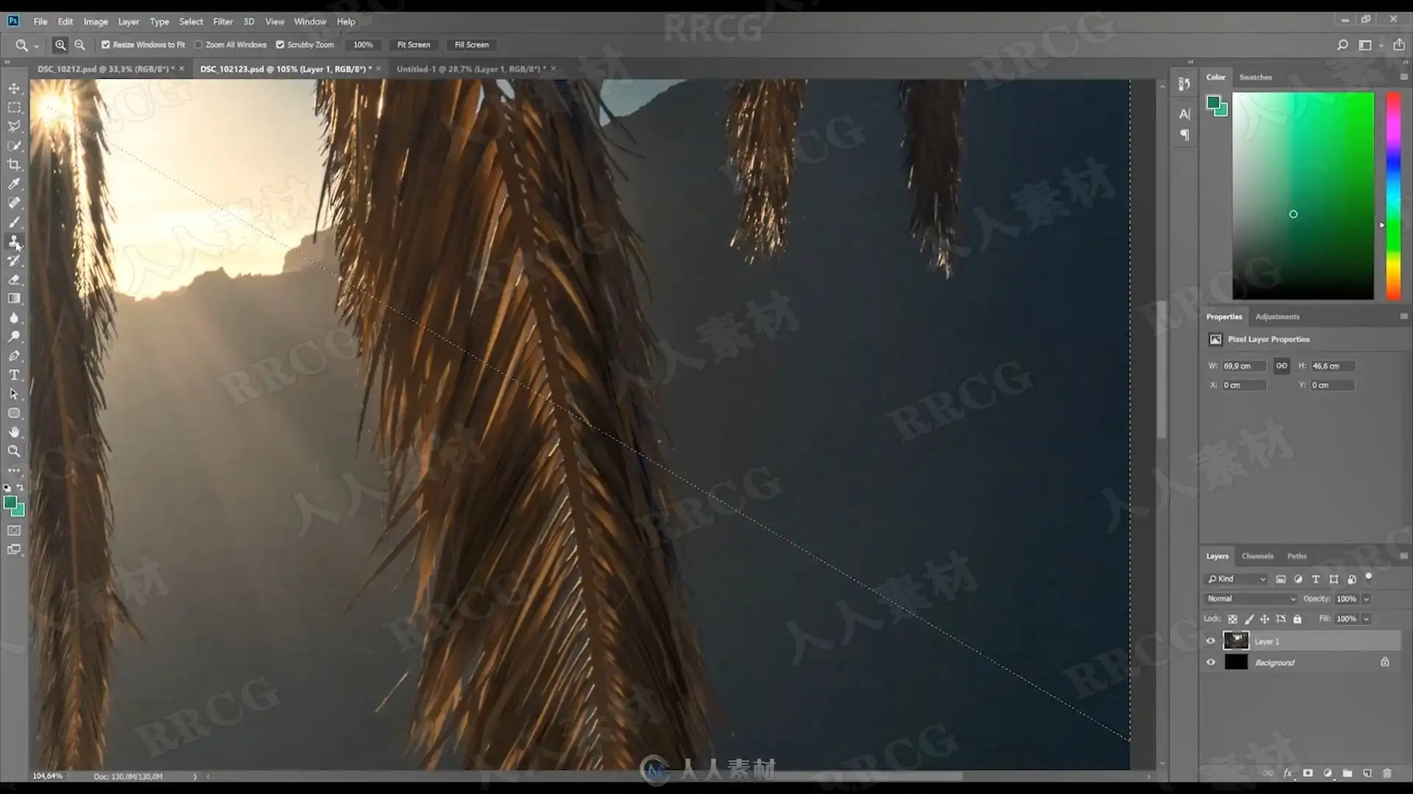
Task: Expand the Opacity slider arrow
Action: (x=1367, y=598)
